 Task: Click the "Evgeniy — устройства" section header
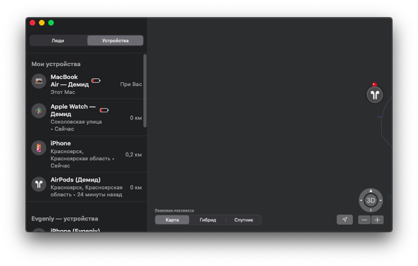pos(64,219)
